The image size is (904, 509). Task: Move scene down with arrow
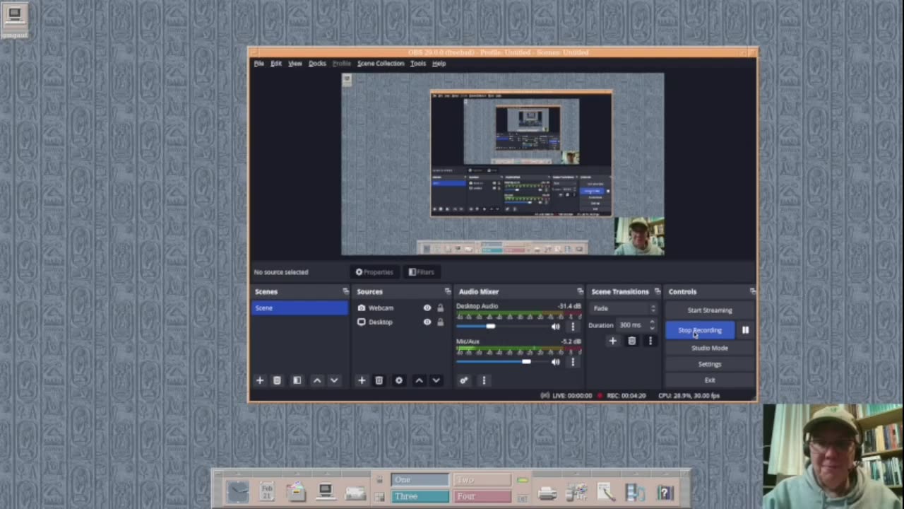(334, 380)
